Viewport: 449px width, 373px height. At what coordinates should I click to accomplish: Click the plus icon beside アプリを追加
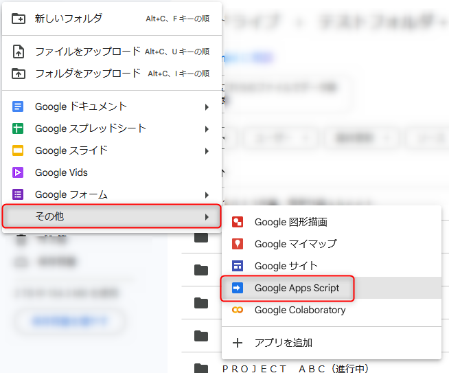(238, 343)
